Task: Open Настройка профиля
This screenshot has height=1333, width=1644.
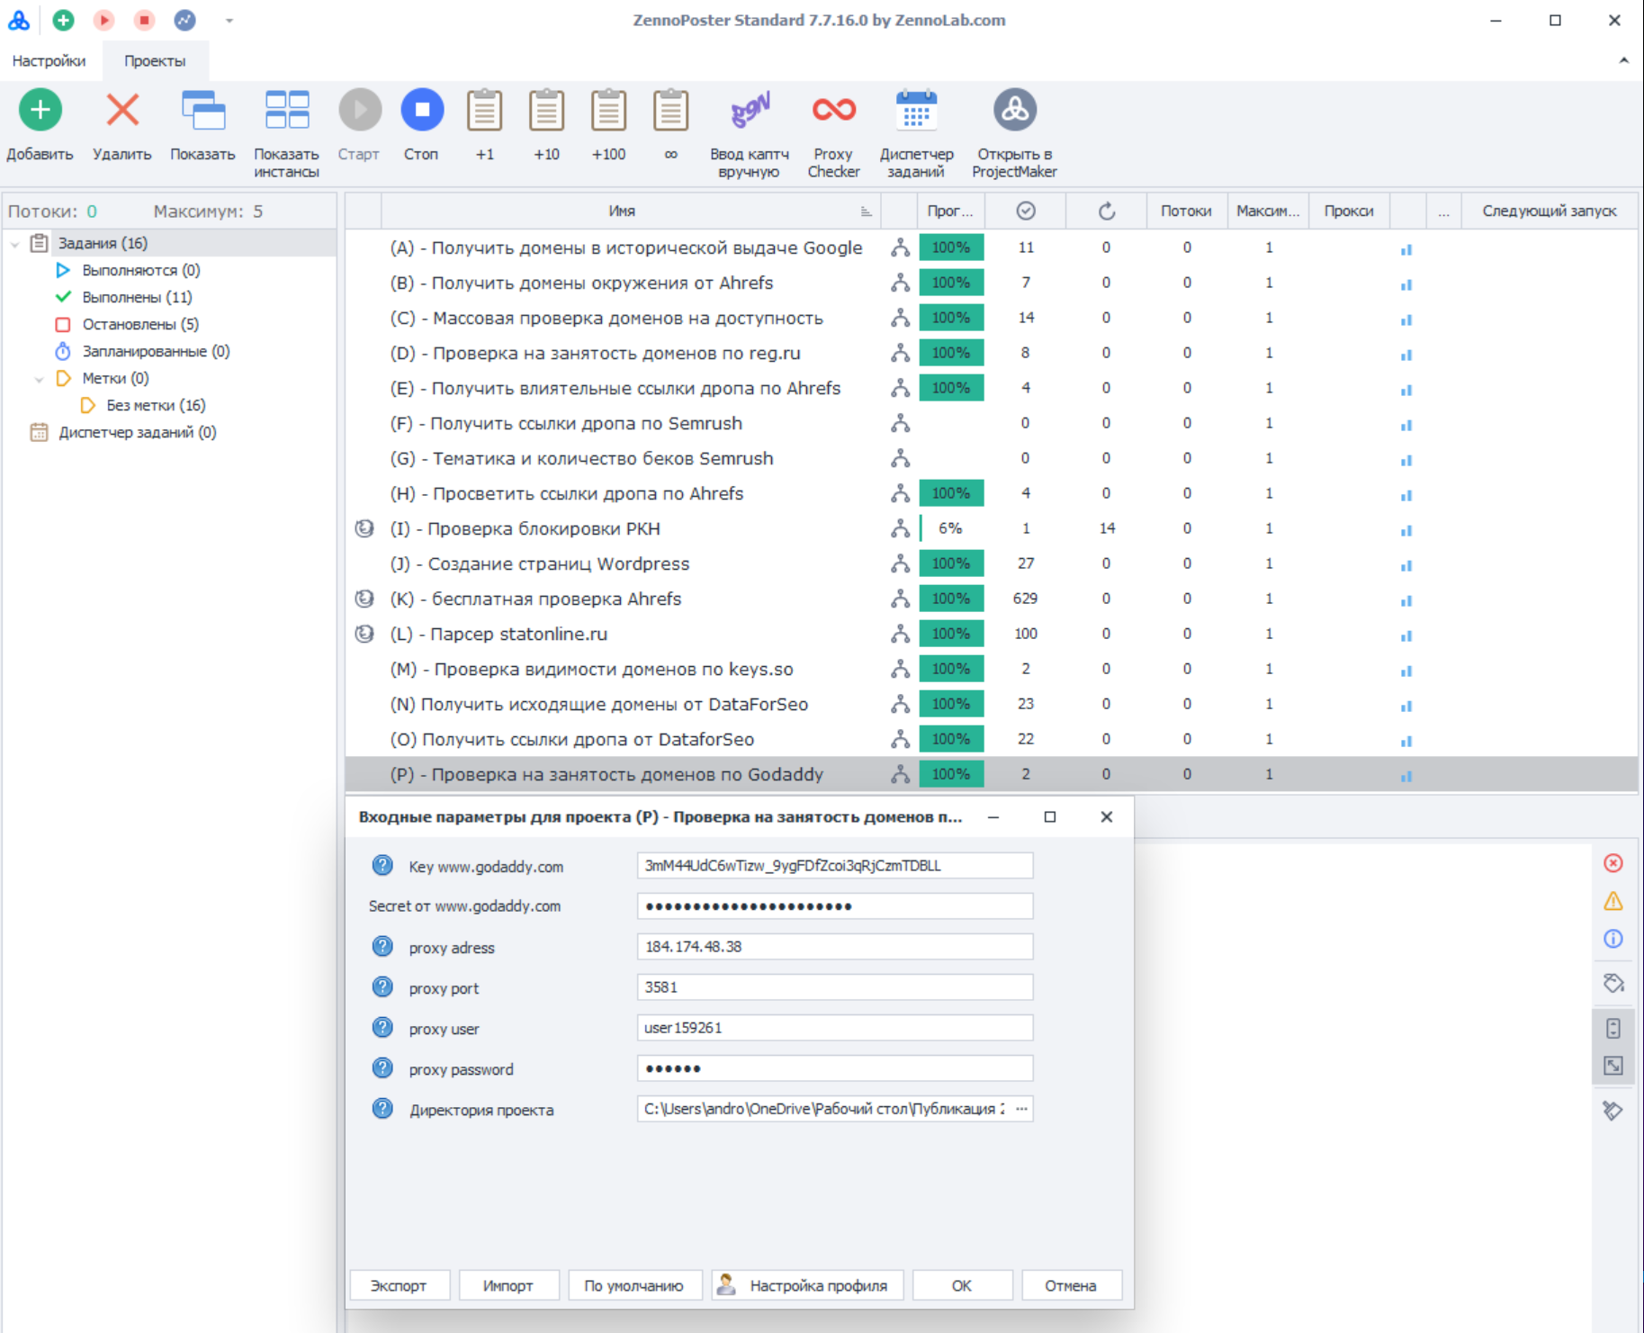Action: 807,1285
